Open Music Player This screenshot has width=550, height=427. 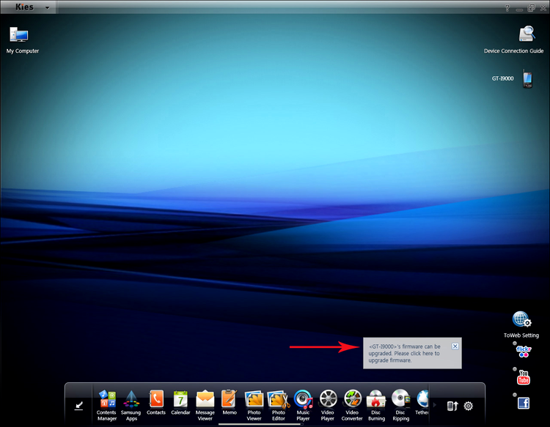[303, 399]
